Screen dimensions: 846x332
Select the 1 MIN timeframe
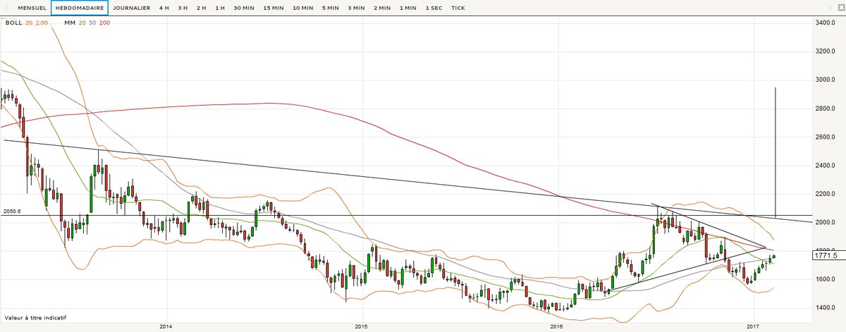407,8
